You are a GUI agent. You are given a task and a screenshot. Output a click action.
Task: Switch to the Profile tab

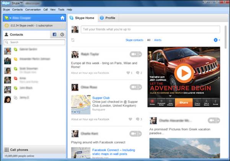click(x=108, y=18)
